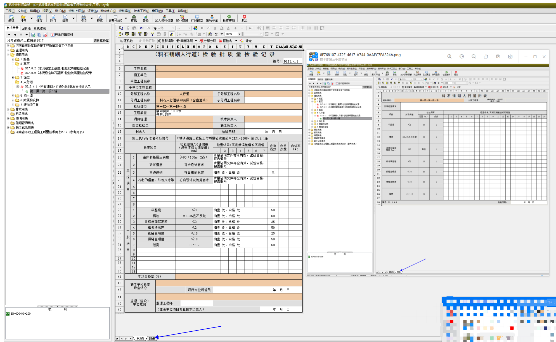Click the 打开 (Open) folder icon
This screenshot has width=556, height=342.
point(23,18)
